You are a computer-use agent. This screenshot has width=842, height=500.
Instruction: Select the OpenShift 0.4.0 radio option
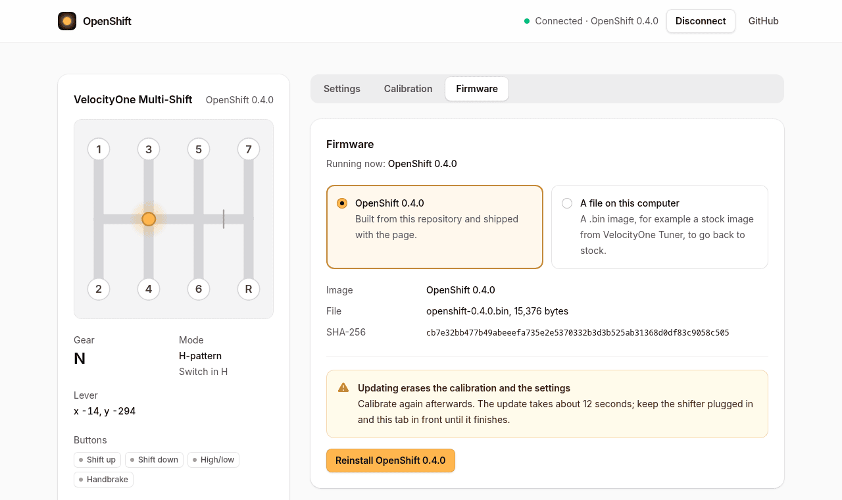coord(342,203)
